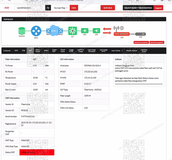This screenshot has height=160, width=172.
Task: Click the SOP ACS button
Action: tap(108, 8)
